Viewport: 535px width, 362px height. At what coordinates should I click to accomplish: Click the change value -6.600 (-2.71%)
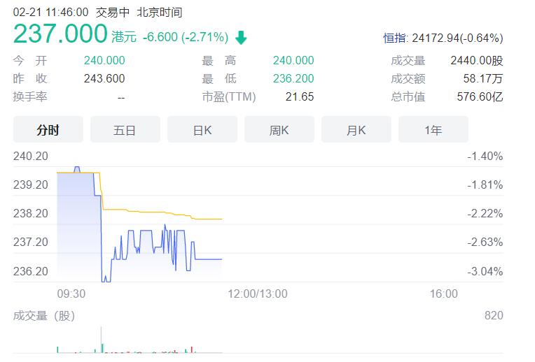tap(186, 37)
